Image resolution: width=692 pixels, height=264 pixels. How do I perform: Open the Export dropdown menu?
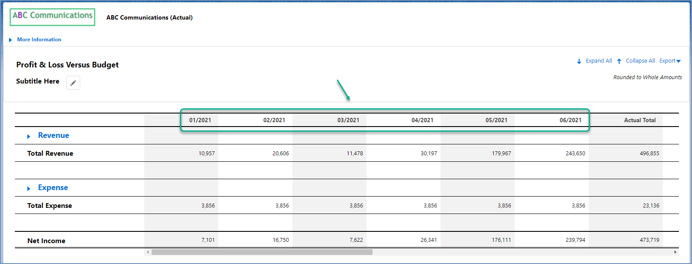pyautogui.click(x=670, y=61)
